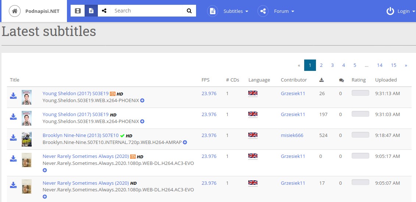416x202 pixels.
Task: Go to page 14 of latest subtitles
Action: point(380,65)
